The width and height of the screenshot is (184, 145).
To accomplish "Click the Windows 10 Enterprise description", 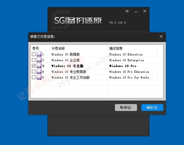I will click(127, 60).
